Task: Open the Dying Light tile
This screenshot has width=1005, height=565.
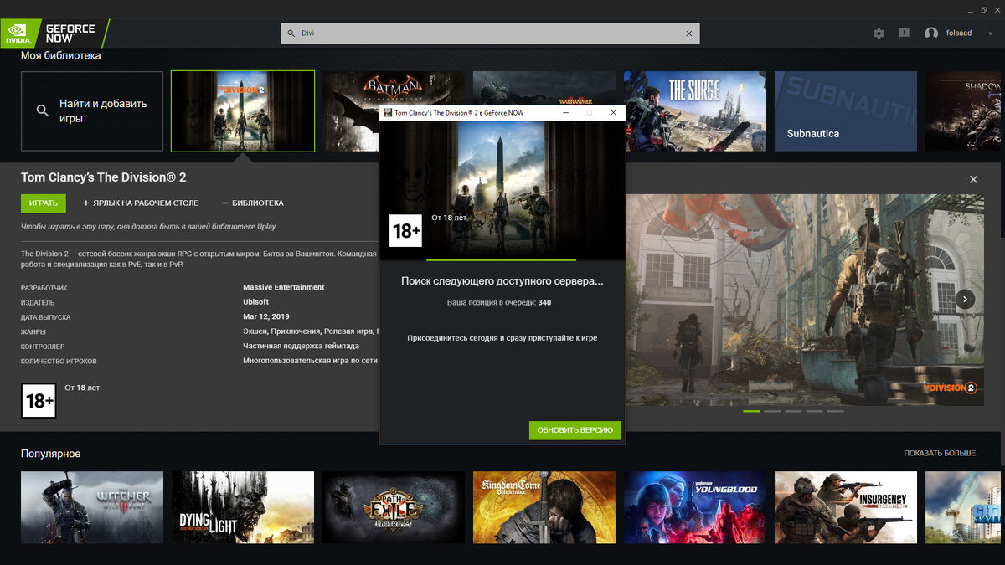Action: [243, 507]
